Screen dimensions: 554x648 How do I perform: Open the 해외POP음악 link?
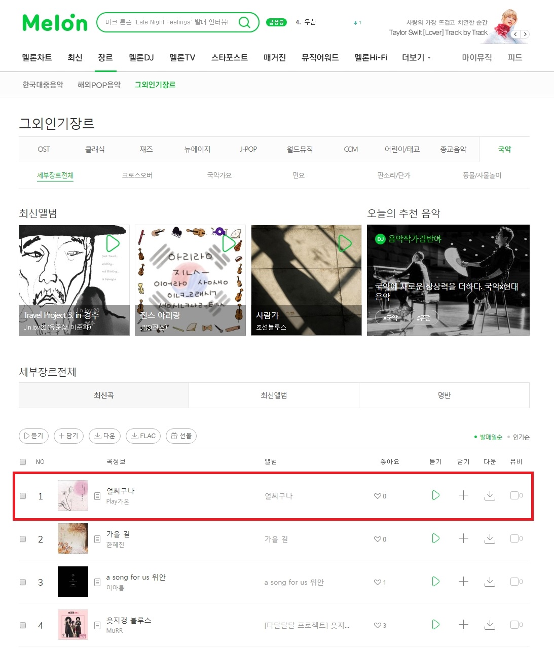point(99,85)
